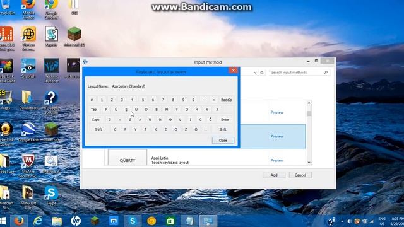Select the QÜERTY layout thumbnail

(128, 158)
